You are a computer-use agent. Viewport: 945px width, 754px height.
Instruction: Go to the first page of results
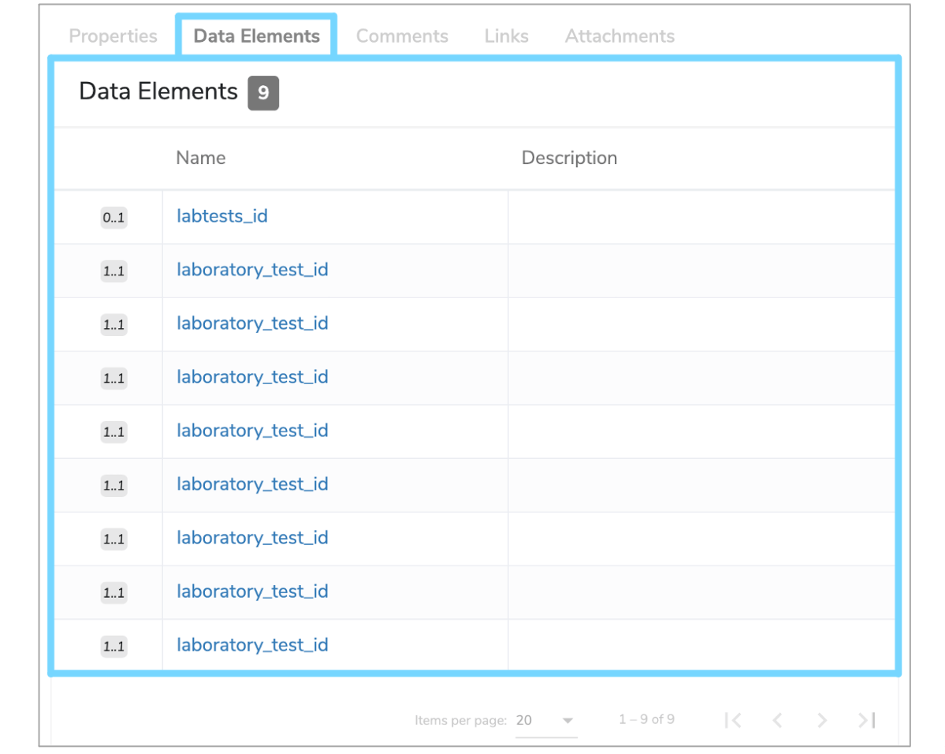(733, 720)
